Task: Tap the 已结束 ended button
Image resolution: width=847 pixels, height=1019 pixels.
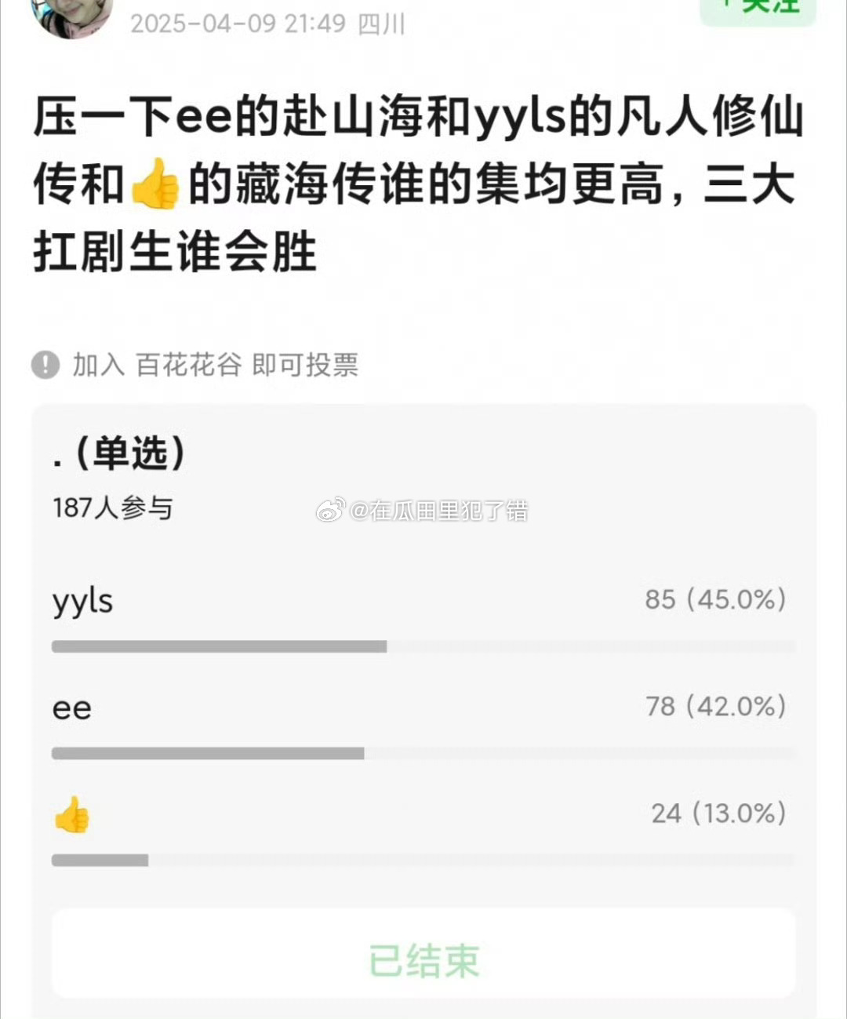Action: (x=423, y=960)
